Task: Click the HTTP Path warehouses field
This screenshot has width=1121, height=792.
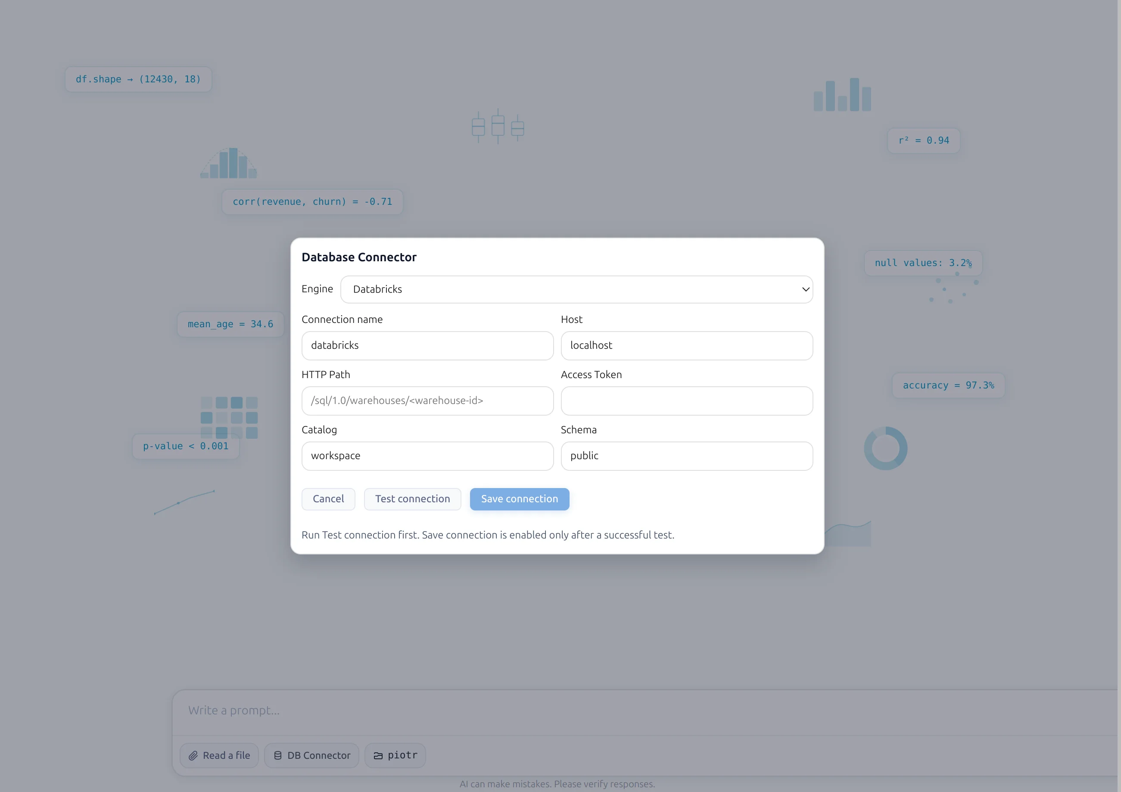Action: tap(427, 401)
